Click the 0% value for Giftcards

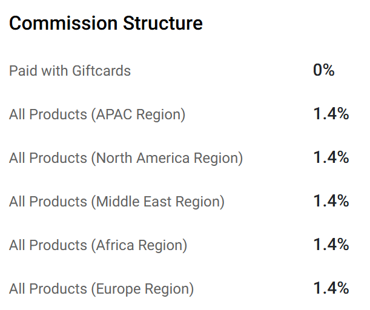(323, 70)
